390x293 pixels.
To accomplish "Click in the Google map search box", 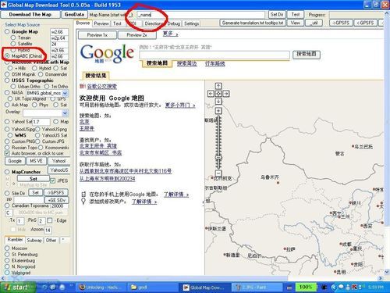I will point(214,55).
